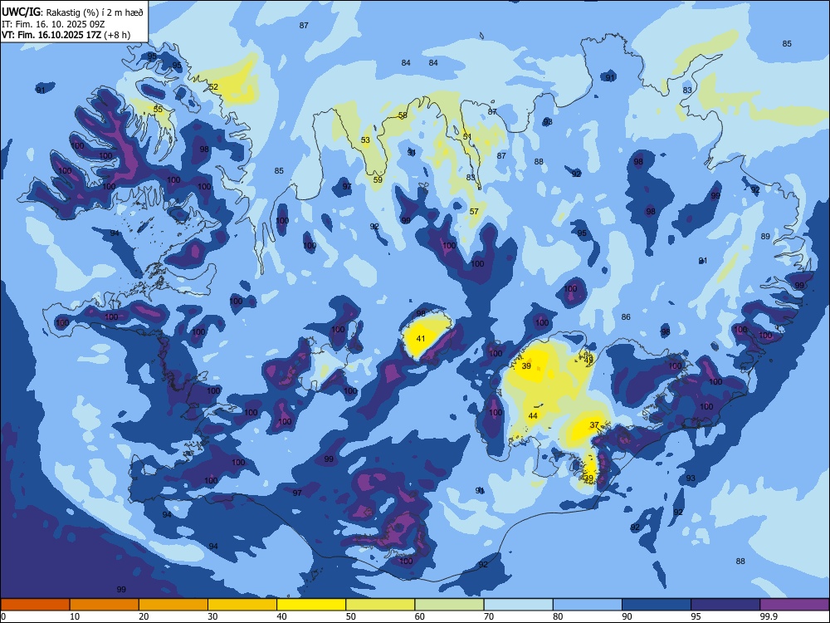Viewport: 830px width, 623px height.
Task: Click the 60–70 light green legend swatch
Action: pos(449,605)
